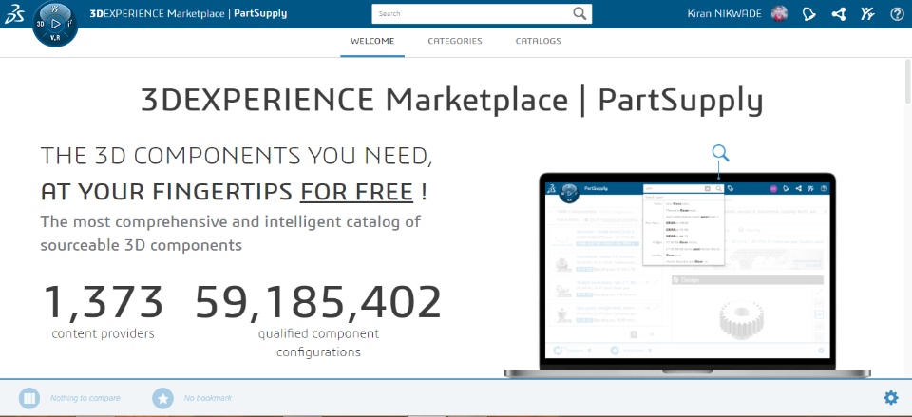Click the Kiran NIKWADE user name

tap(724, 14)
